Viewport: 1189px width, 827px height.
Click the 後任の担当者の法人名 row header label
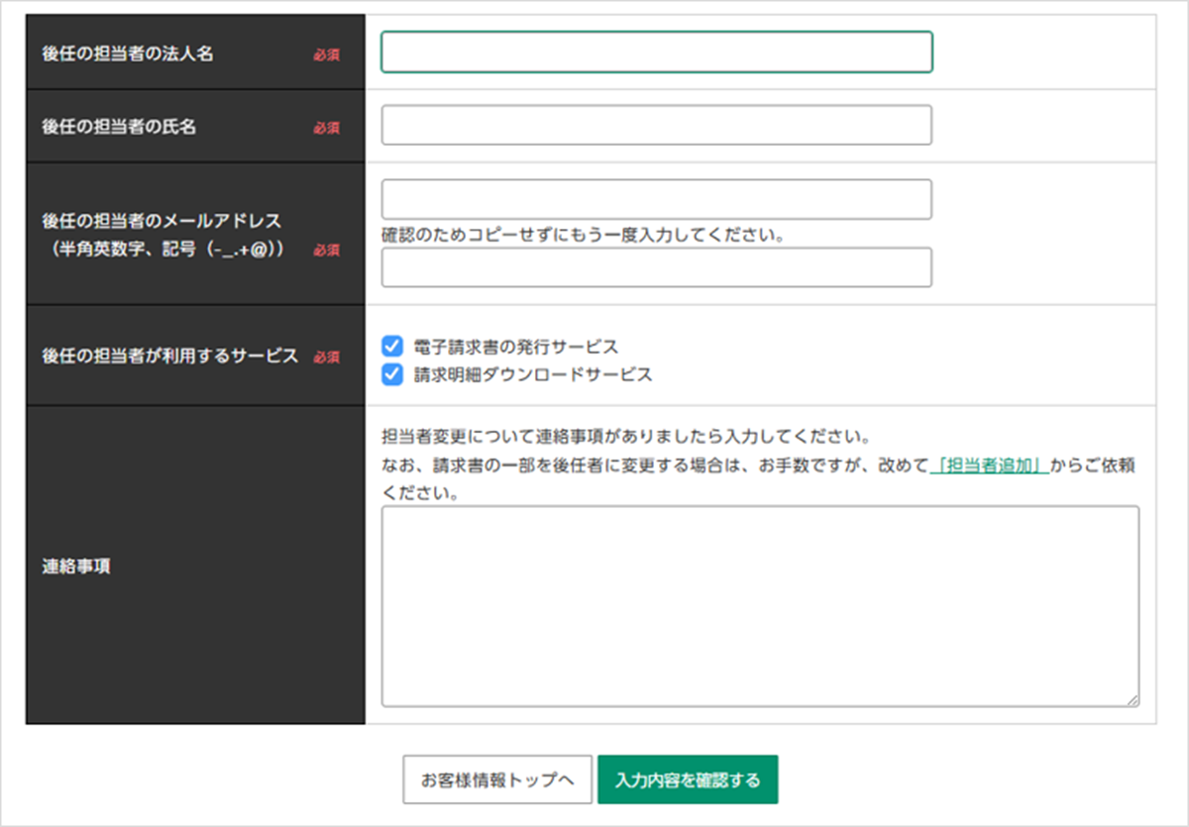[128, 53]
